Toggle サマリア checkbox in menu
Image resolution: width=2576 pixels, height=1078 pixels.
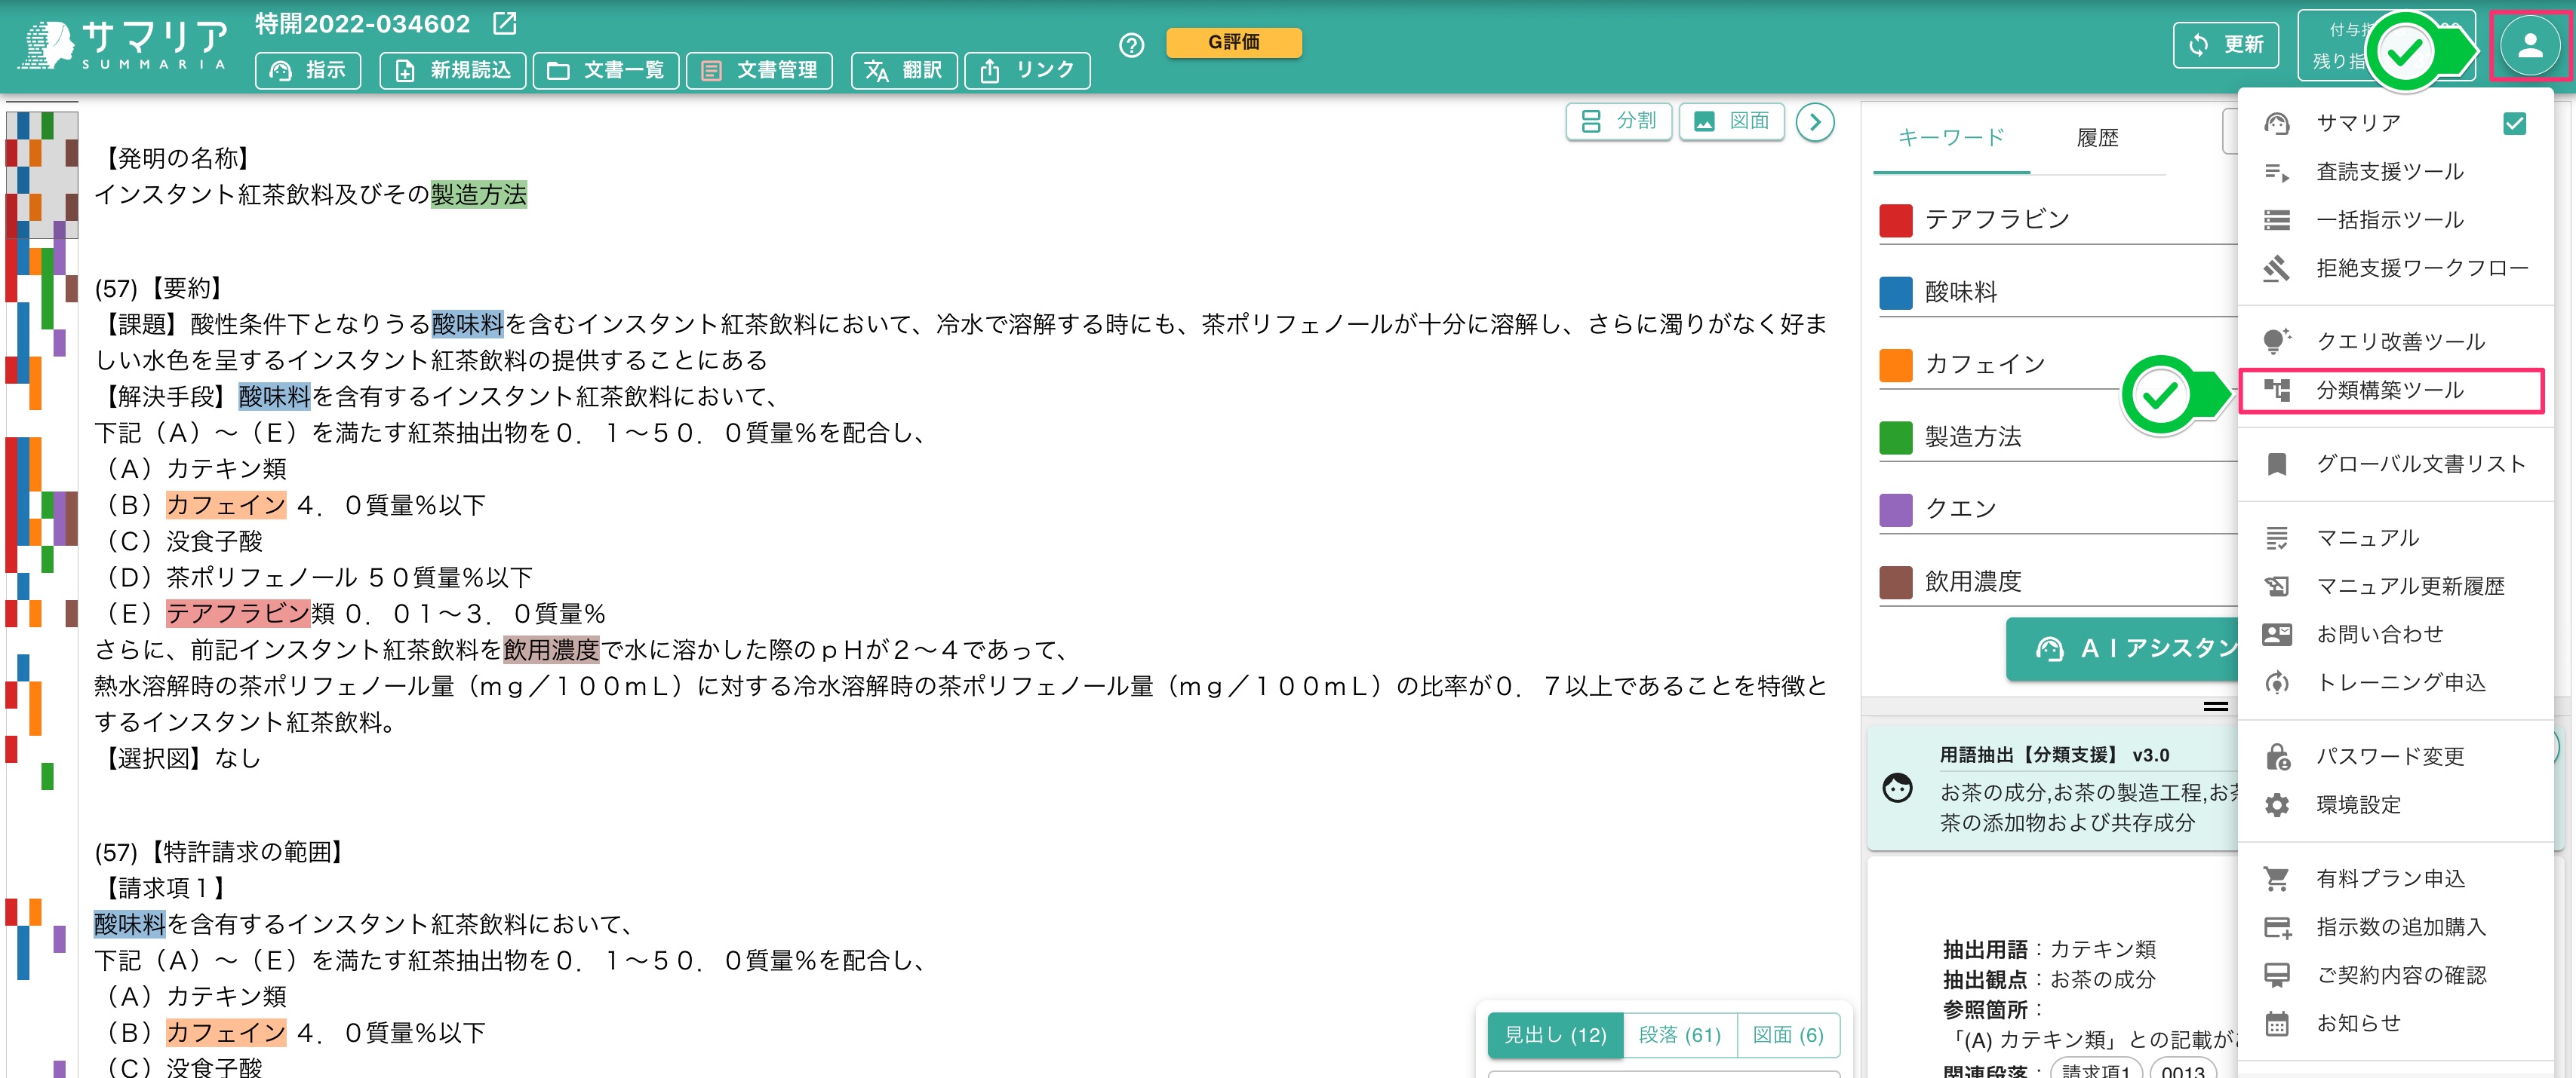click(2515, 123)
